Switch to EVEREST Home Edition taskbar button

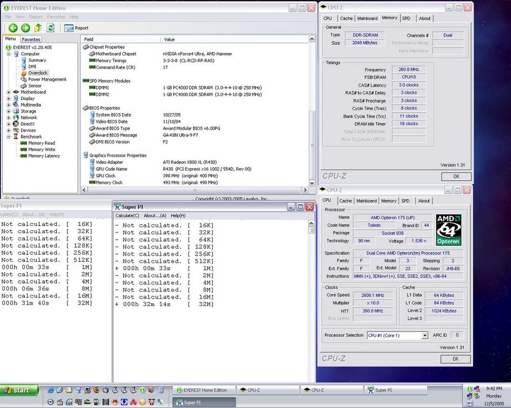204,390
